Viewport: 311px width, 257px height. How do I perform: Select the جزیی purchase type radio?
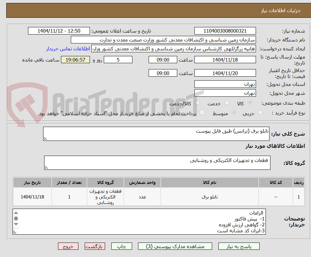(260, 113)
